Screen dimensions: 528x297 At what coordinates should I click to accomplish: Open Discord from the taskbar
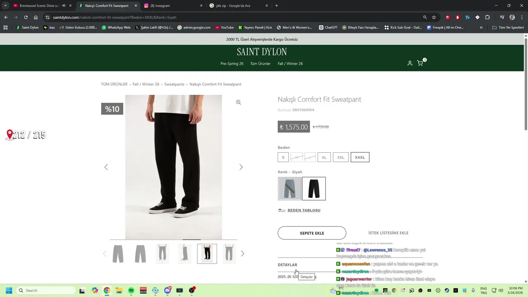[167, 290]
